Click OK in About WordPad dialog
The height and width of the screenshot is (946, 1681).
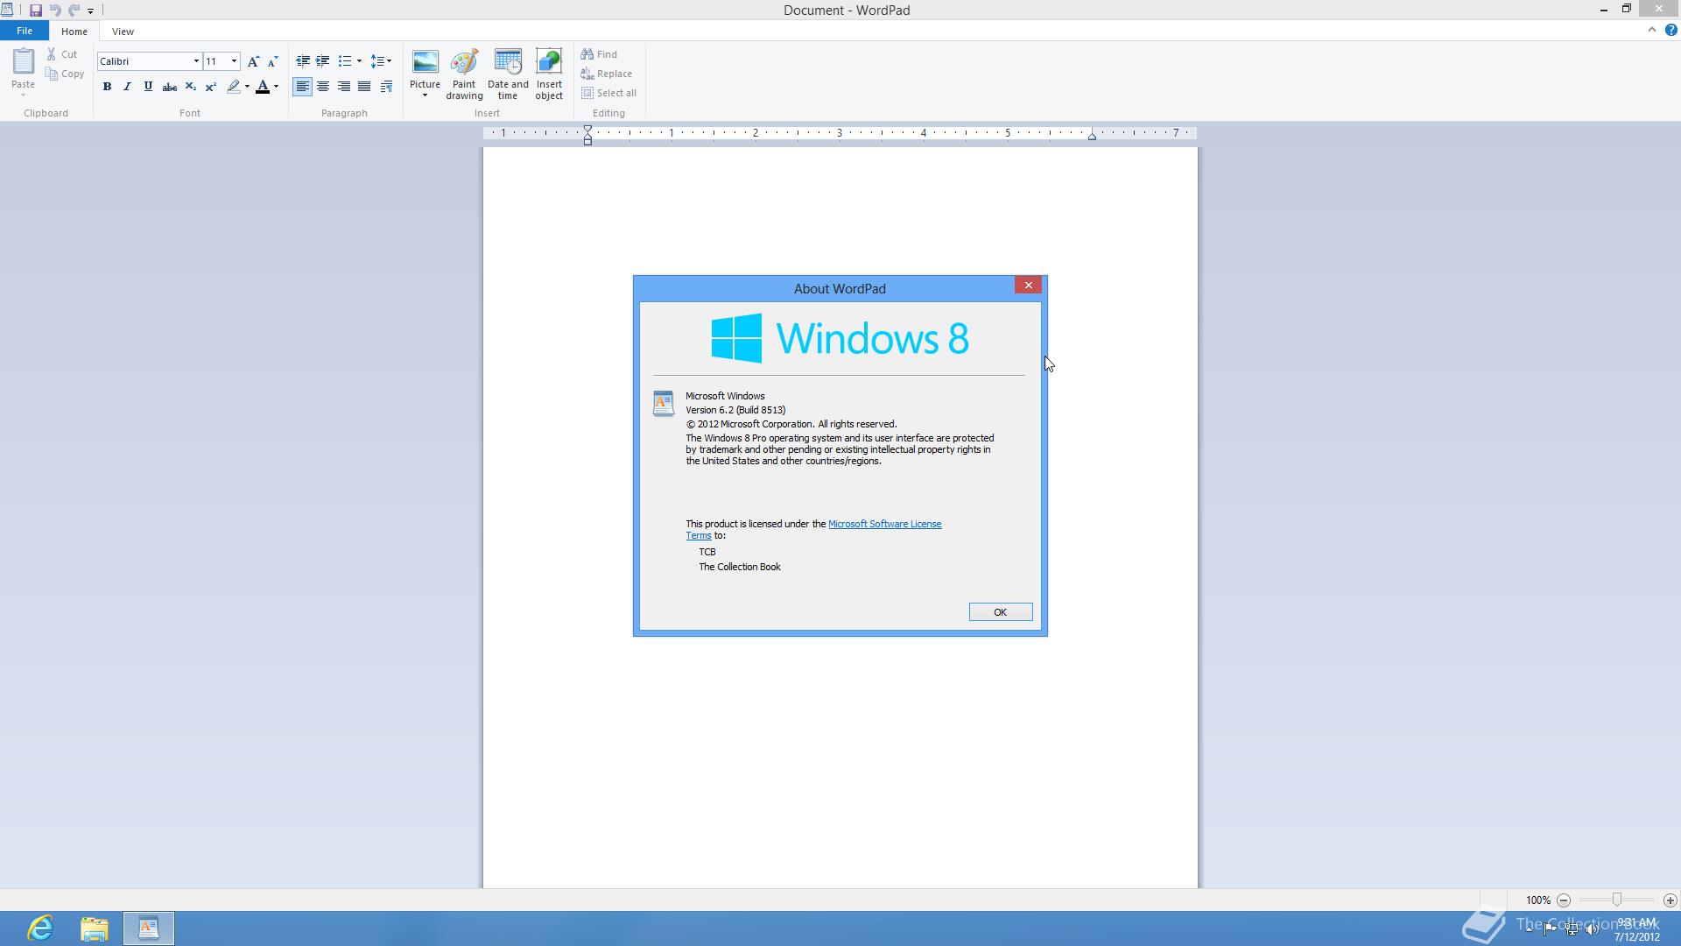(x=1000, y=612)
